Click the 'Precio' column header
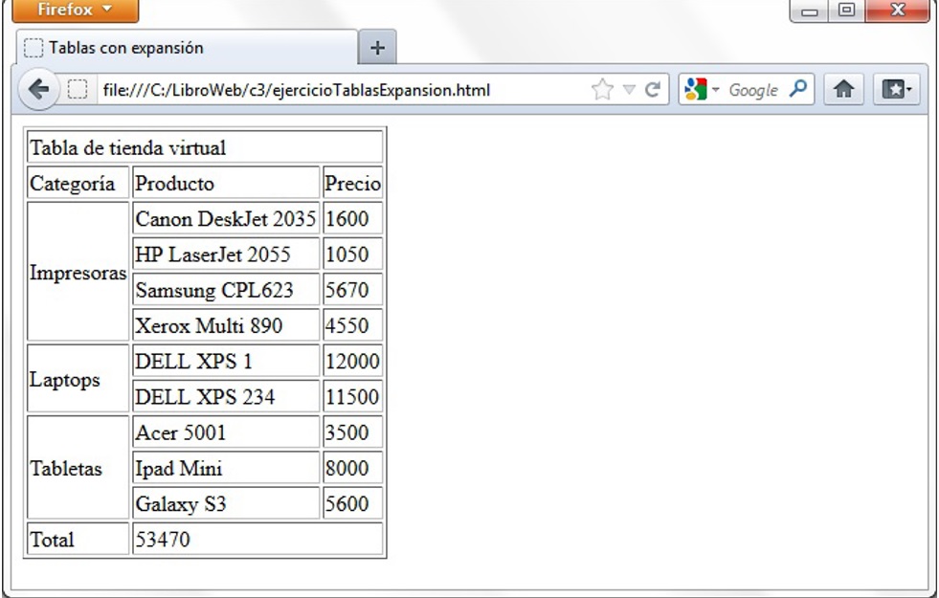 [353, 183]
